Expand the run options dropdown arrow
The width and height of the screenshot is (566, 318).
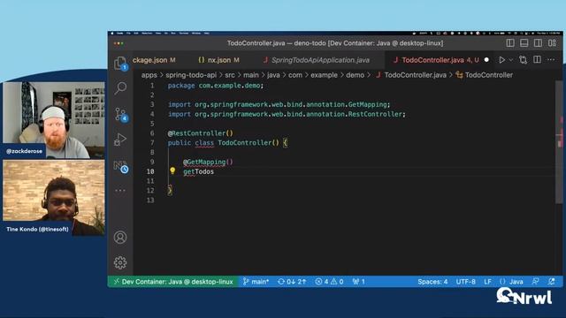511,60
